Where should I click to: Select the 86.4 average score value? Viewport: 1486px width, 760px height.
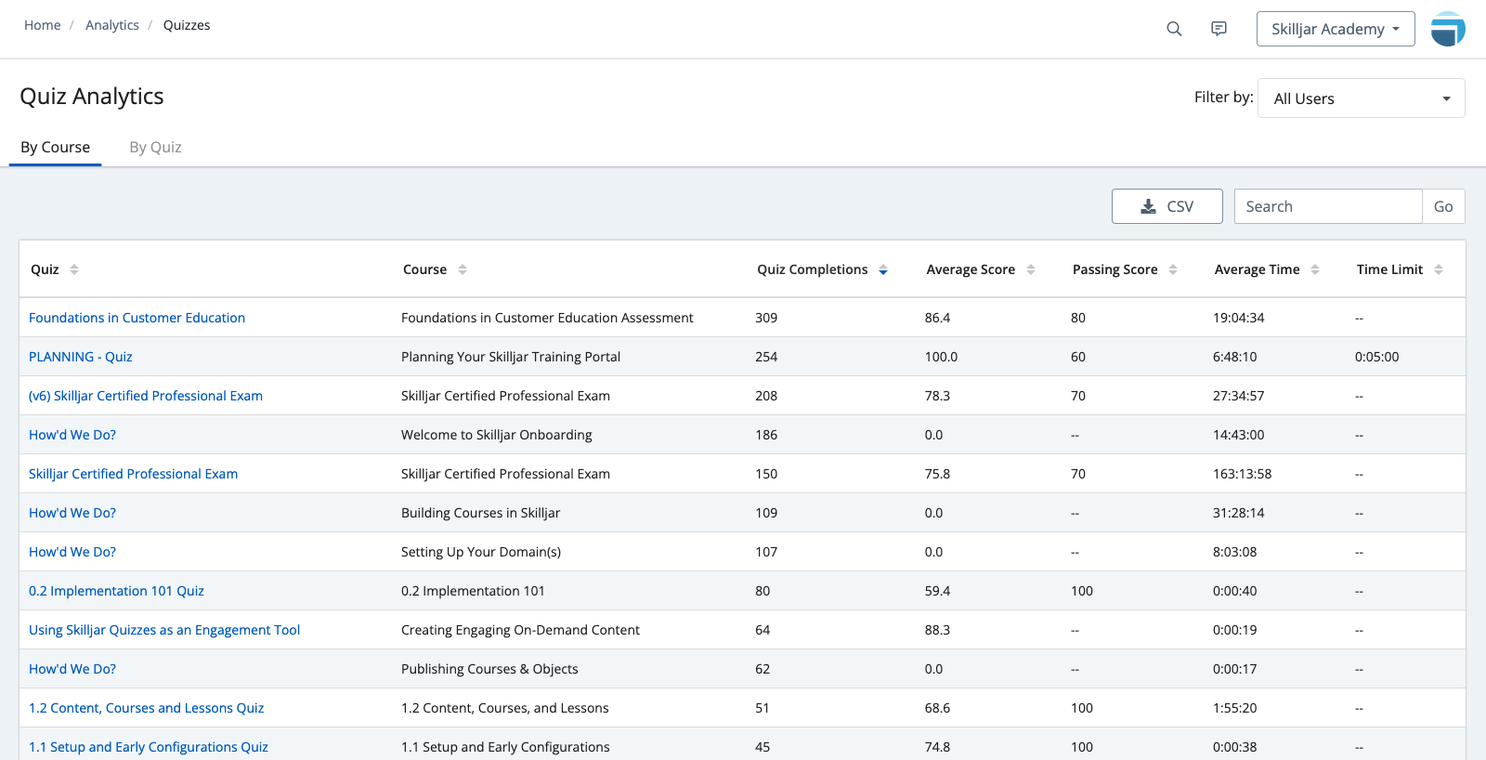click(x=937, y=318)
